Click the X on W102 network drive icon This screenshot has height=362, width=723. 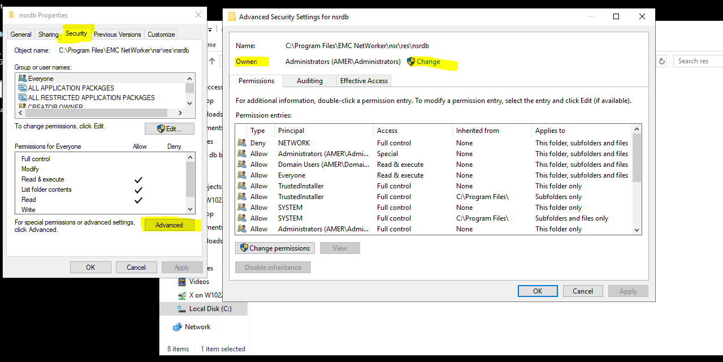183,294
